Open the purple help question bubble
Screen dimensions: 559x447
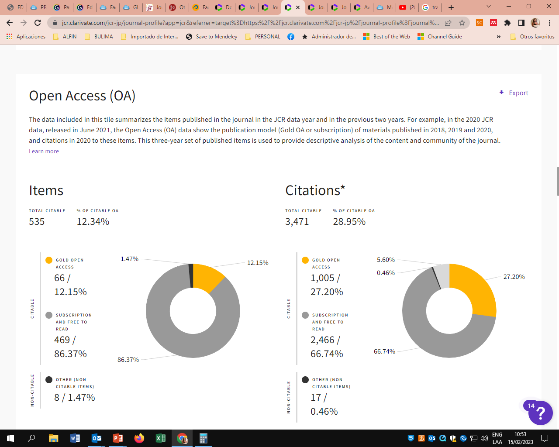click(540, 413)
